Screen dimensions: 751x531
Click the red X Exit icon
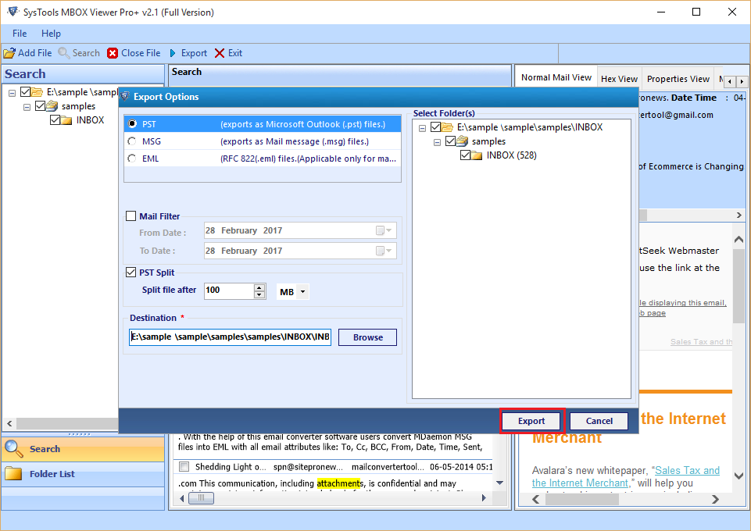220,53
